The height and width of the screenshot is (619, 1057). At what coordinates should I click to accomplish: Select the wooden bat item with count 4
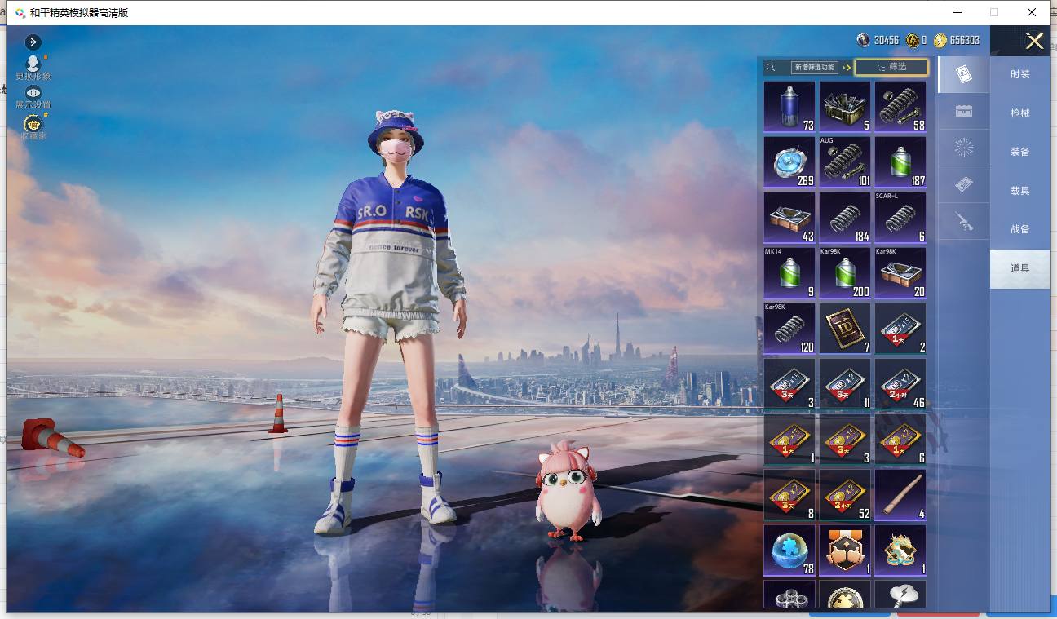click(900, 494)
